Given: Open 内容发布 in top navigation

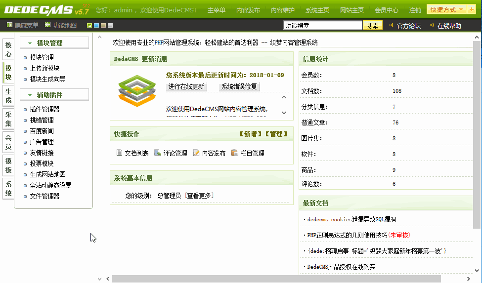Looking at the screenshot, I should pyautogui.click(x=248, y=10).
